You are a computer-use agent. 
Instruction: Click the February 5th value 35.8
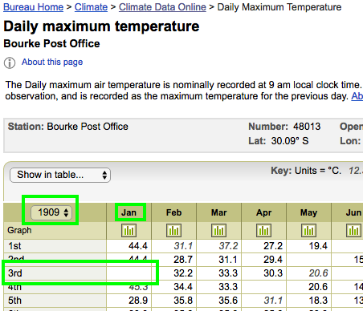183,301
